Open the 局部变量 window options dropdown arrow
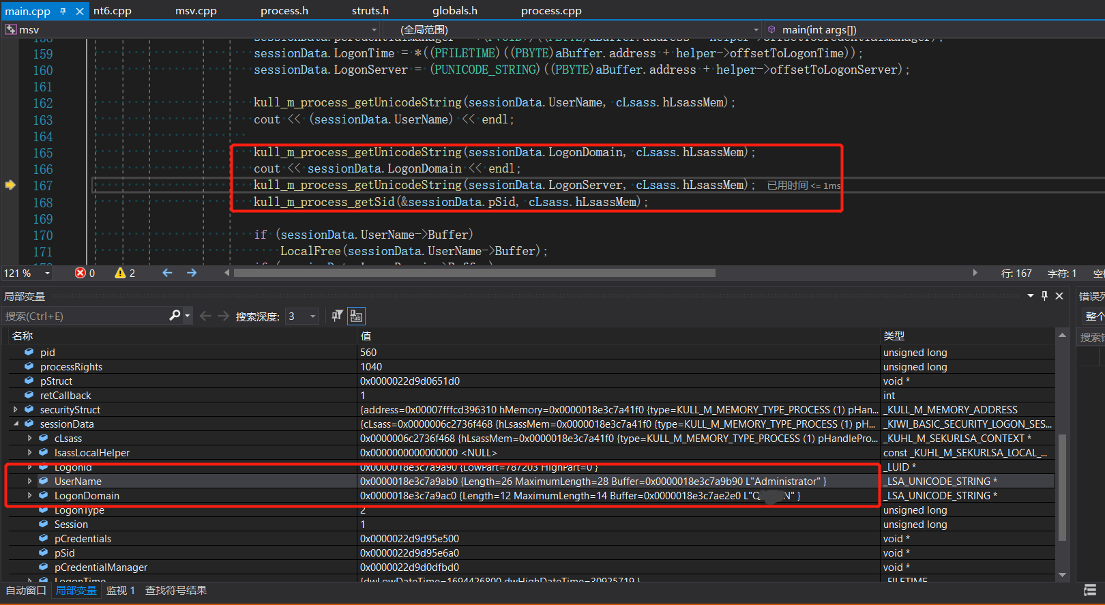This screenshot has width=1105, height=605. 1031,295
